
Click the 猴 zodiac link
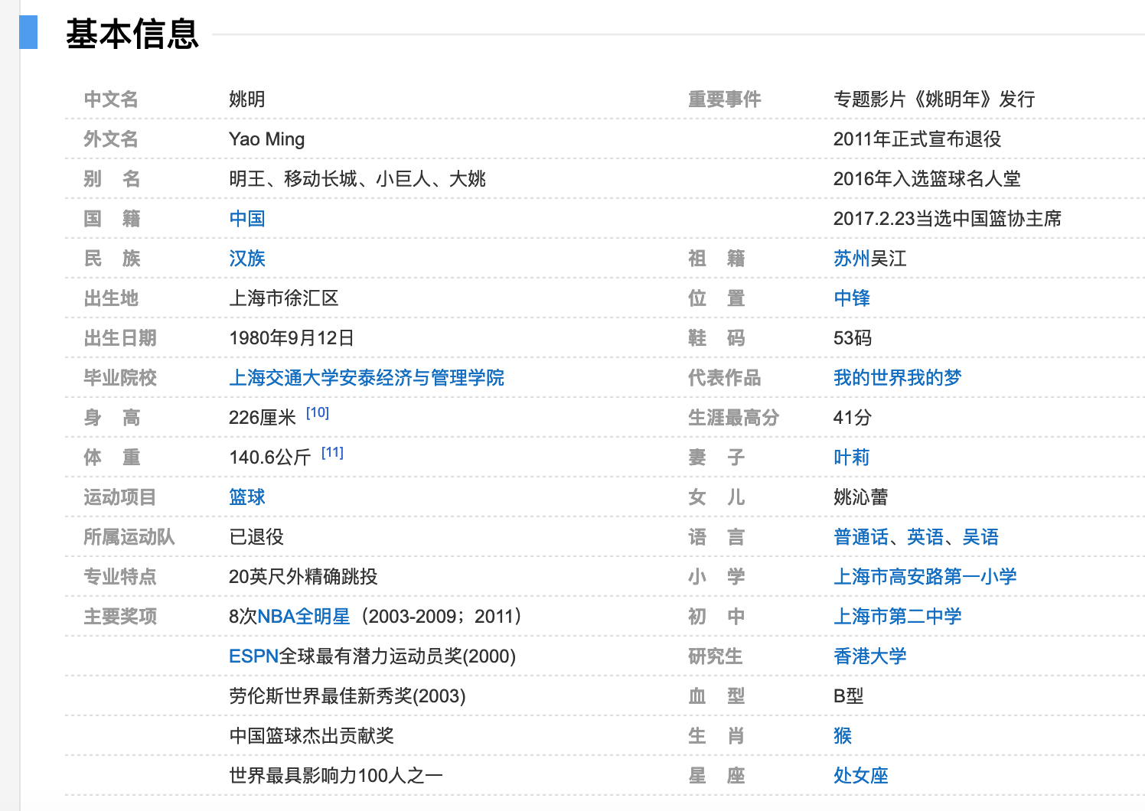843,736
